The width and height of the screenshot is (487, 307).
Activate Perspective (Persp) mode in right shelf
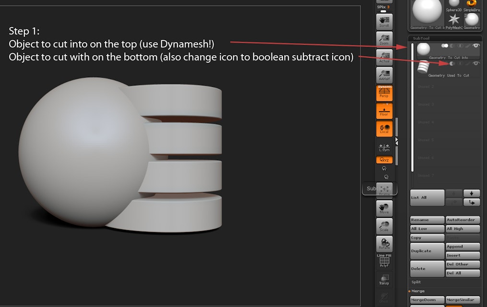coord(384,93)
